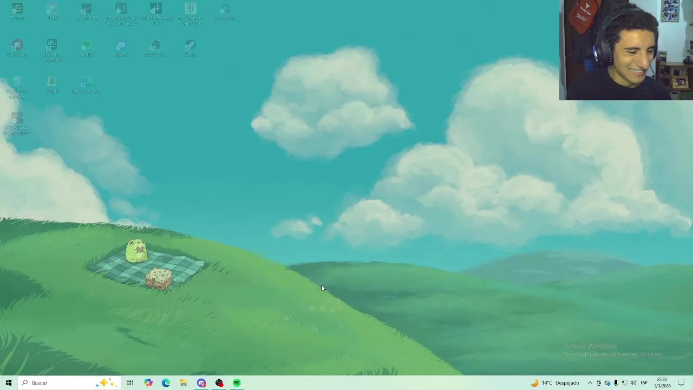Switch to Spotify on the taskbar

tap(237, 383)
